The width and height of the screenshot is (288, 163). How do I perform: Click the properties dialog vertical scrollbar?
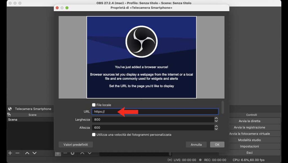click(223, 107)
